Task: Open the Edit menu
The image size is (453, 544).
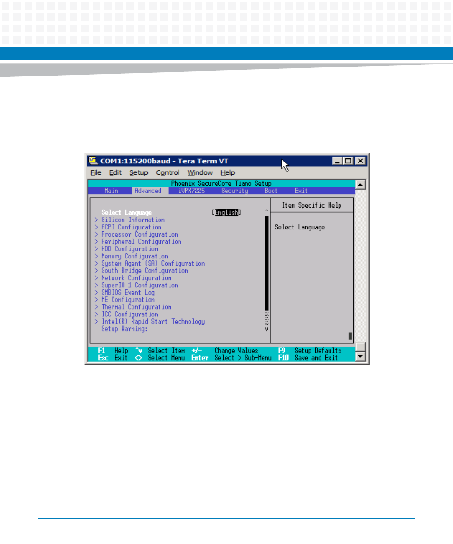Action: point(115,172)
